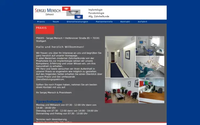Open the hallway corridor photo

click(120, 57)
